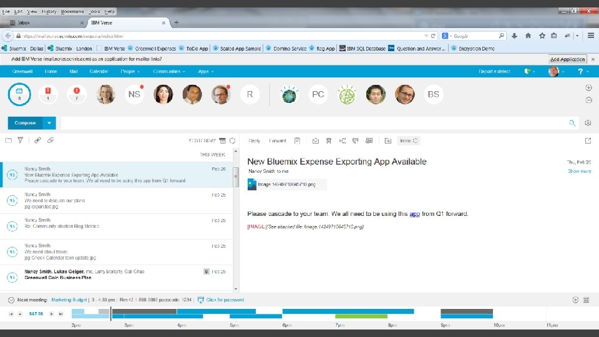Move the message to a folder icon
599x337 pixels.
pyautogui.click(x=387, y=140)
